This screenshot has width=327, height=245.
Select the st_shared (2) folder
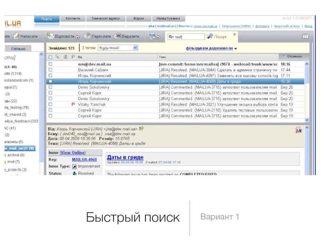[15, 114]
